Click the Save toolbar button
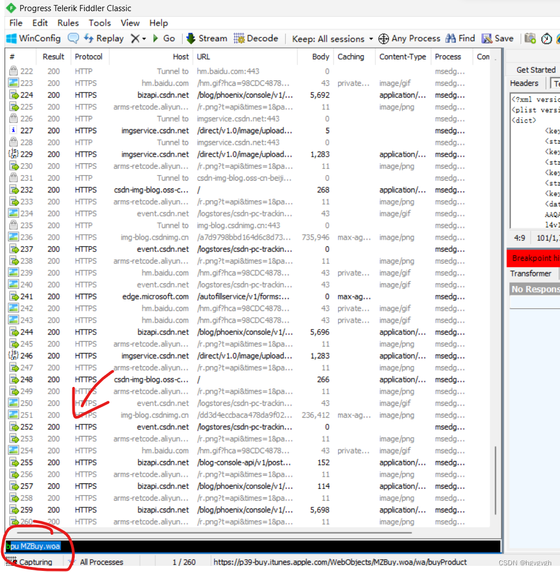560x572 pixels. [x=498, y=38]
